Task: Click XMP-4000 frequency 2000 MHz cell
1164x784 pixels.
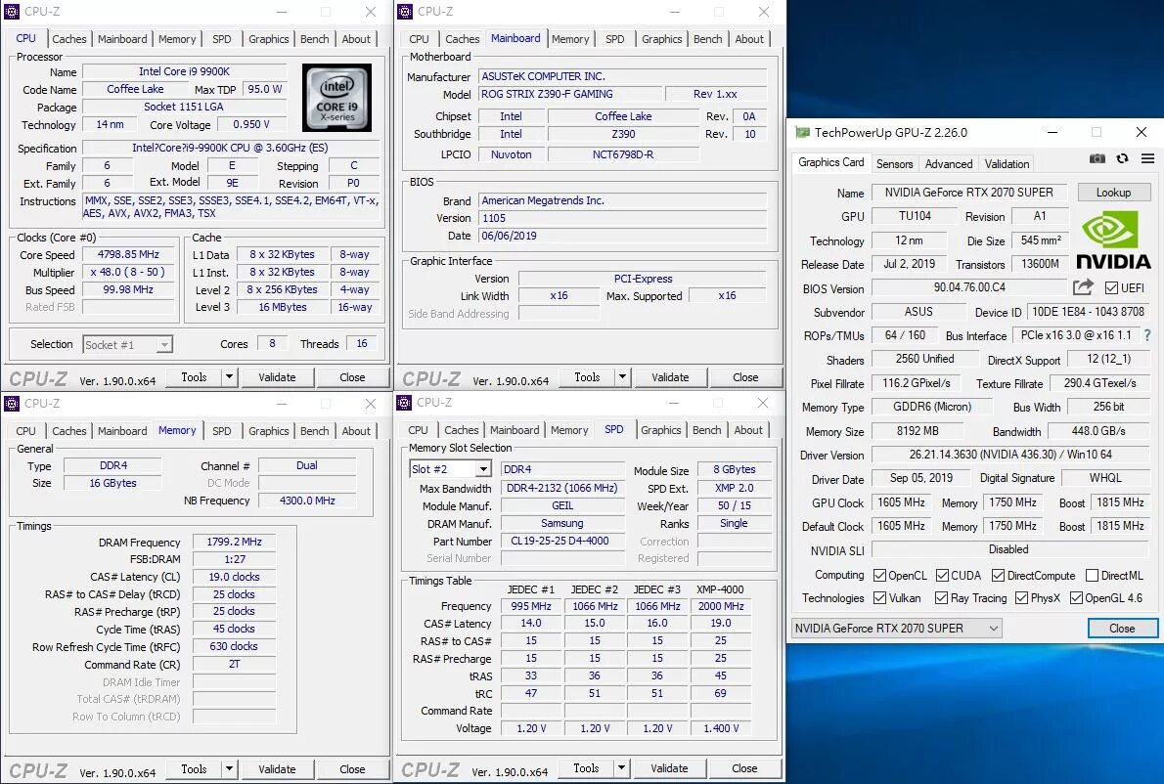Action: click(720, 606)
